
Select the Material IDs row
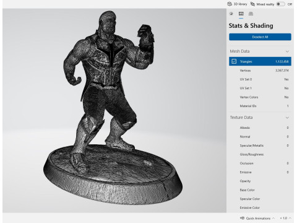(260, 106)
